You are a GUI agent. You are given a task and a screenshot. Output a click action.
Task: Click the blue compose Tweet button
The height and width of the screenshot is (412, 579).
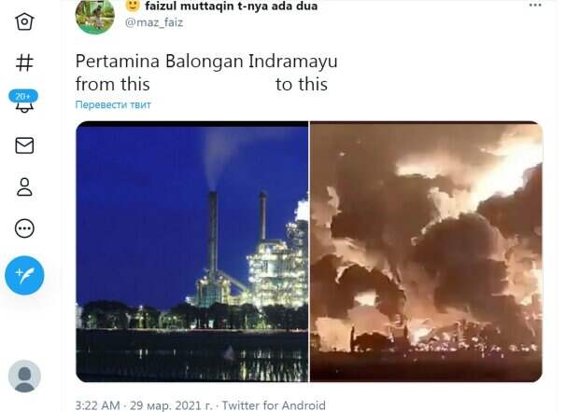24,275
